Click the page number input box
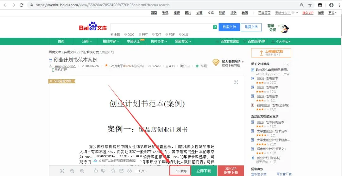The image size is (342, 176). [138, 171]
